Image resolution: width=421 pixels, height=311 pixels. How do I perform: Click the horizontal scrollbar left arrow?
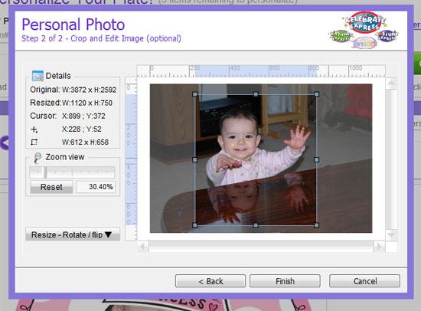[x=143, y=246]
